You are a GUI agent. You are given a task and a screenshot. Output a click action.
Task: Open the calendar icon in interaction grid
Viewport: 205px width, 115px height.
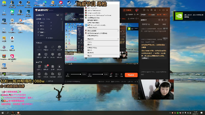(x=59, y=54)
